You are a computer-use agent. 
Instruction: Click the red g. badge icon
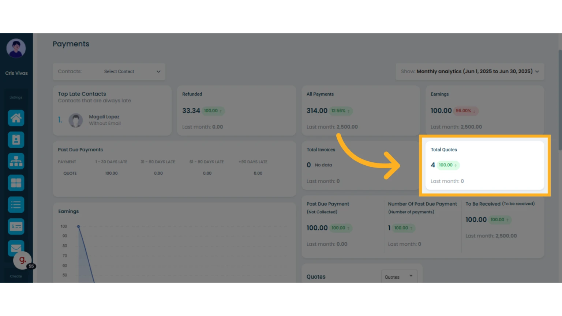(x=23, y=260)
